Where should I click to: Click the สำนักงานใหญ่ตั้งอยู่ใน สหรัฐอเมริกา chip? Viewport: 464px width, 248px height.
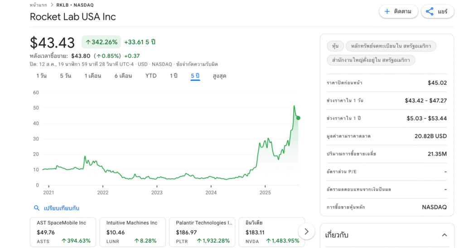[x=371, y=60]
